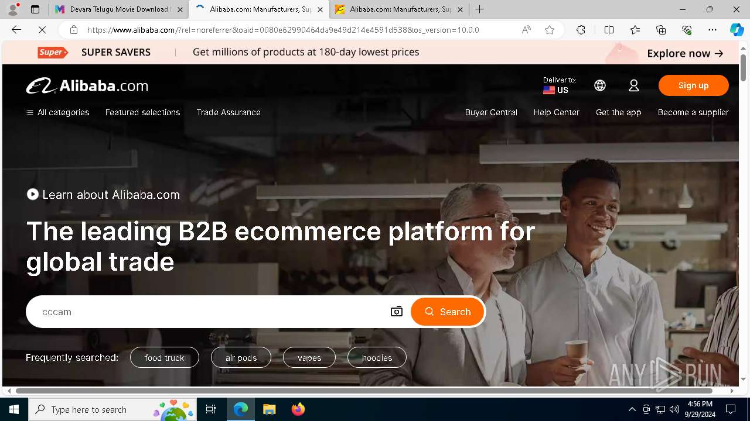Open the Copilot sidebar icon
This screenshot has height=421, width=750.
(x=737, y=30)
